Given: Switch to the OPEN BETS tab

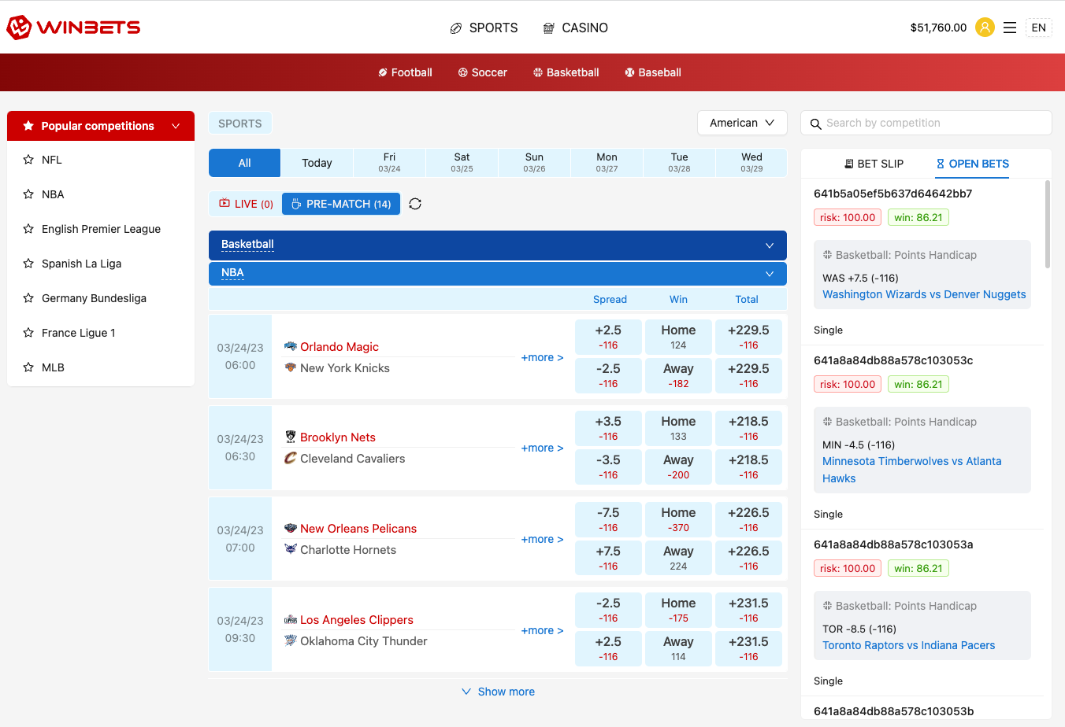Looking at the screenshot, I should [x=972, y=164].
